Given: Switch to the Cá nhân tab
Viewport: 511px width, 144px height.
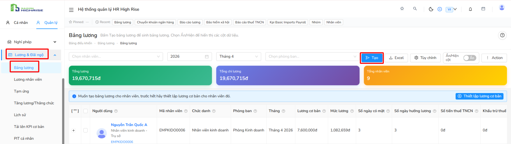Looking at the screenshot, I should tap(17, 23).
